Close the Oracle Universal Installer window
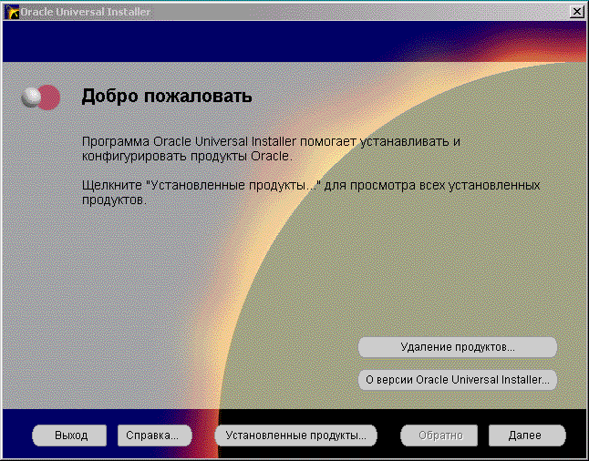Viewport: 589px width, 461px height. (x=576, y=12)
